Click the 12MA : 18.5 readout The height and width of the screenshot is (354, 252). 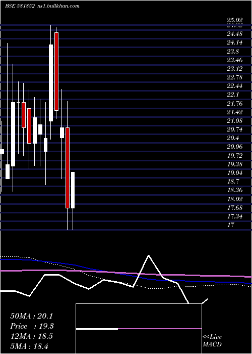[x=31, y=336]
